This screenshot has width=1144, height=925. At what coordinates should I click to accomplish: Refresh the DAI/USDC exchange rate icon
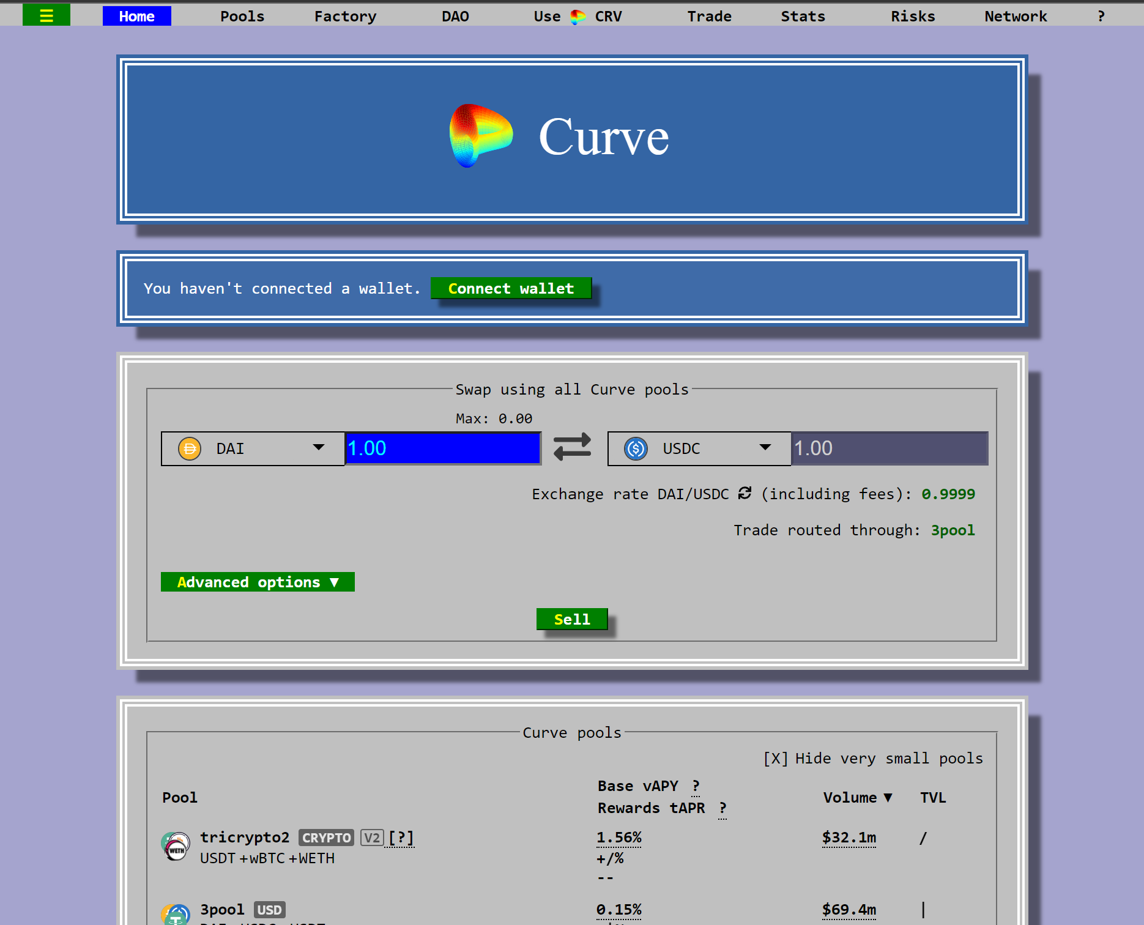point(745,493)
